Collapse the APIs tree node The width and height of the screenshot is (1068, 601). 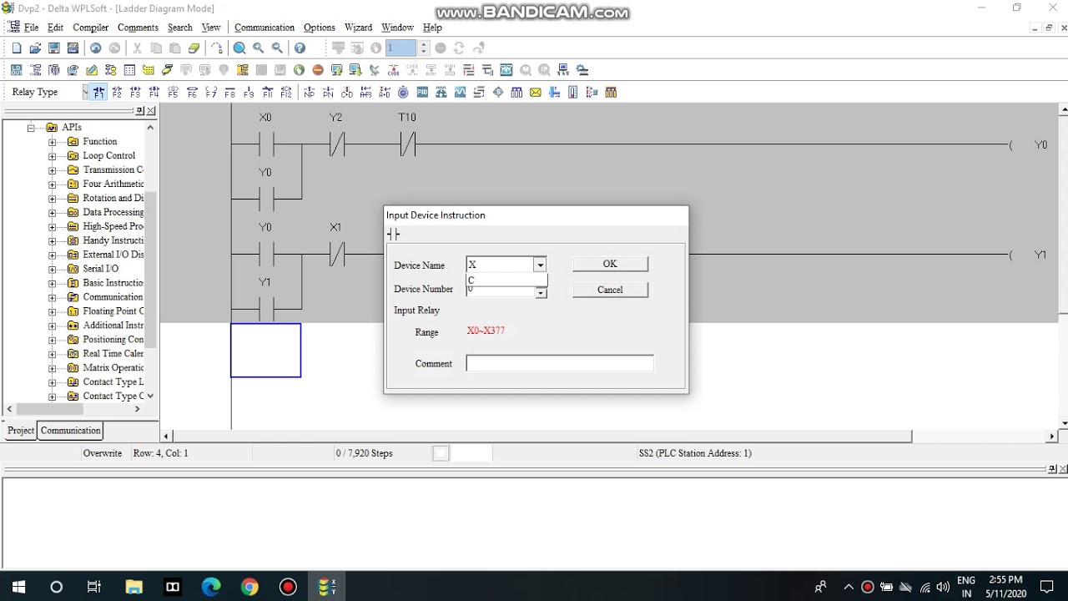(32, 128)
